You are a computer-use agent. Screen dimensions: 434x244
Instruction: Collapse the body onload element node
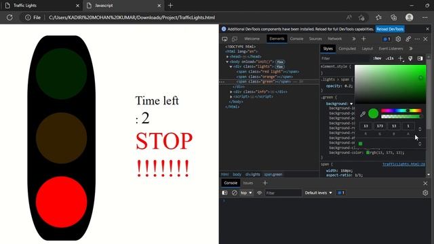[227, 62]
